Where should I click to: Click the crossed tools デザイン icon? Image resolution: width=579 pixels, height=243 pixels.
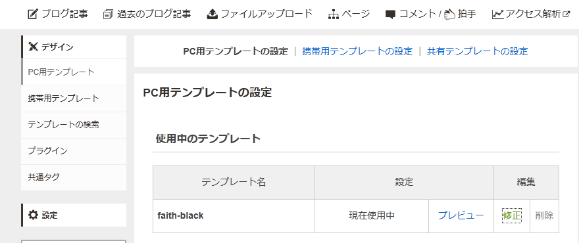(x=34, y=47)
